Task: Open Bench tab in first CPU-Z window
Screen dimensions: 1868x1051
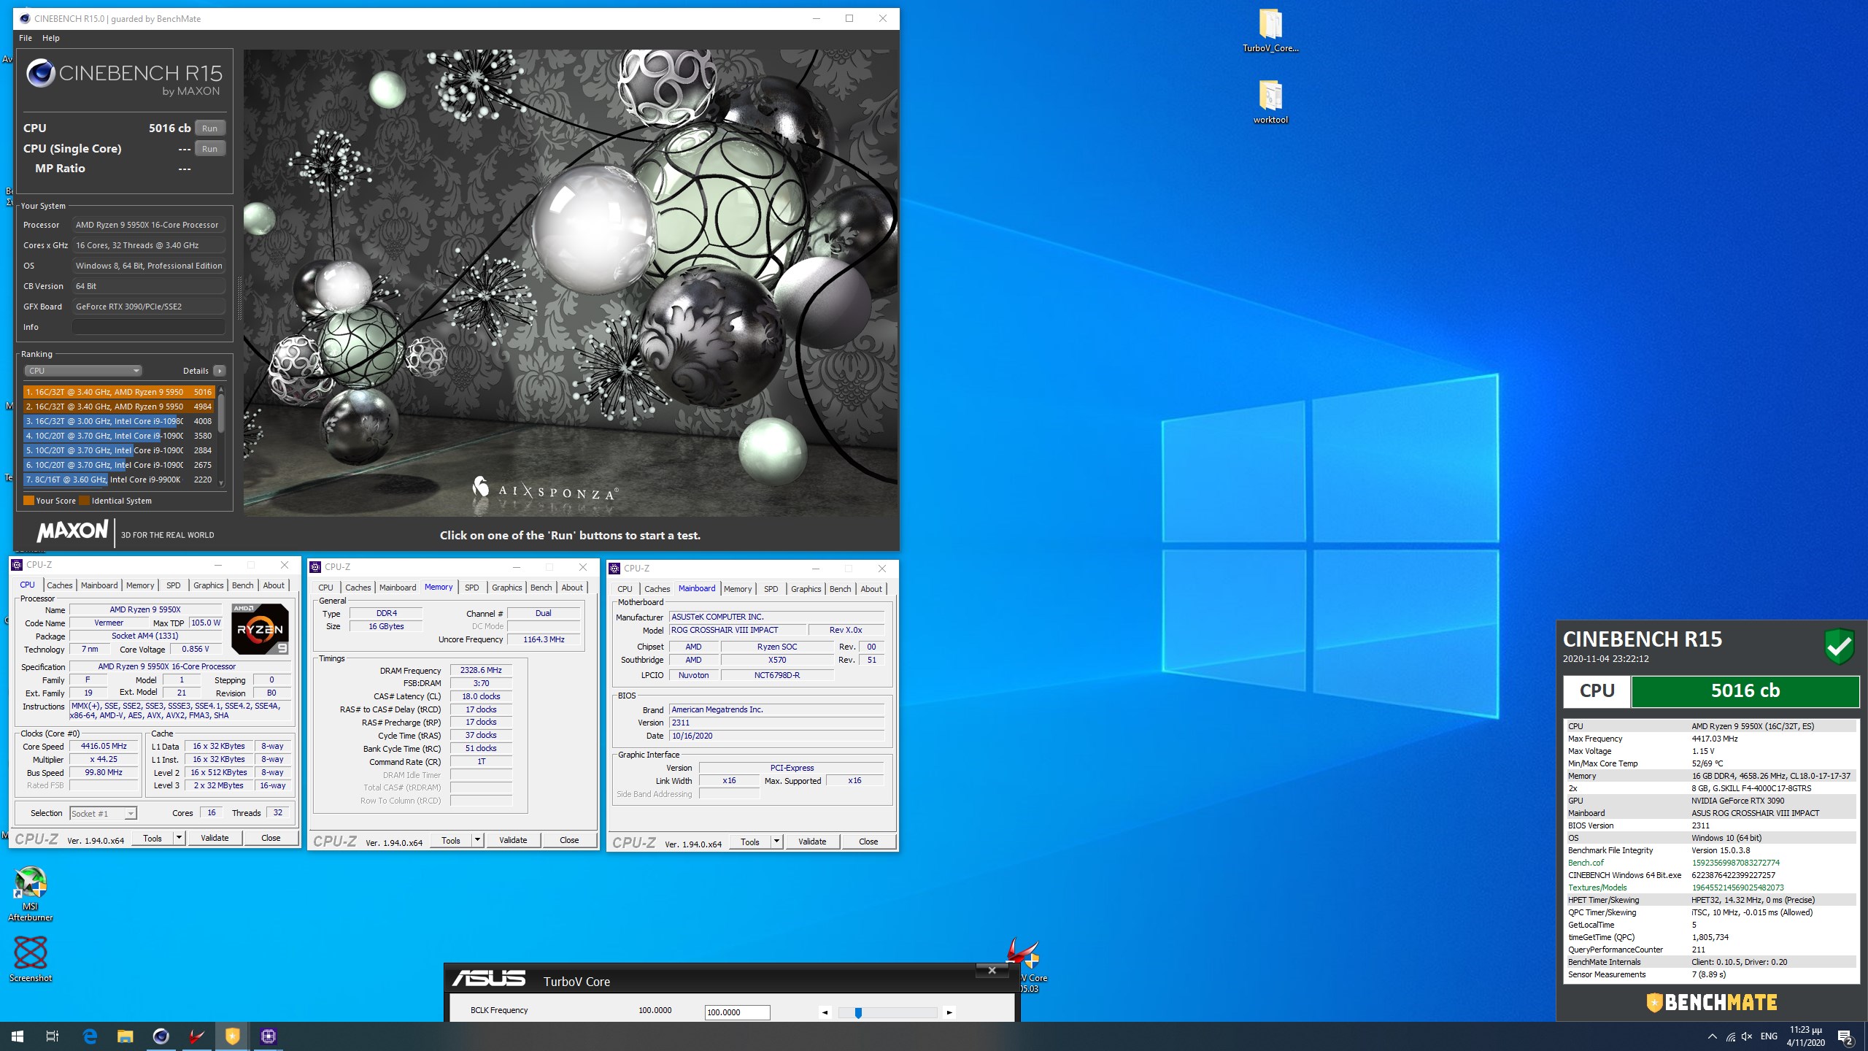Action: 243,585
